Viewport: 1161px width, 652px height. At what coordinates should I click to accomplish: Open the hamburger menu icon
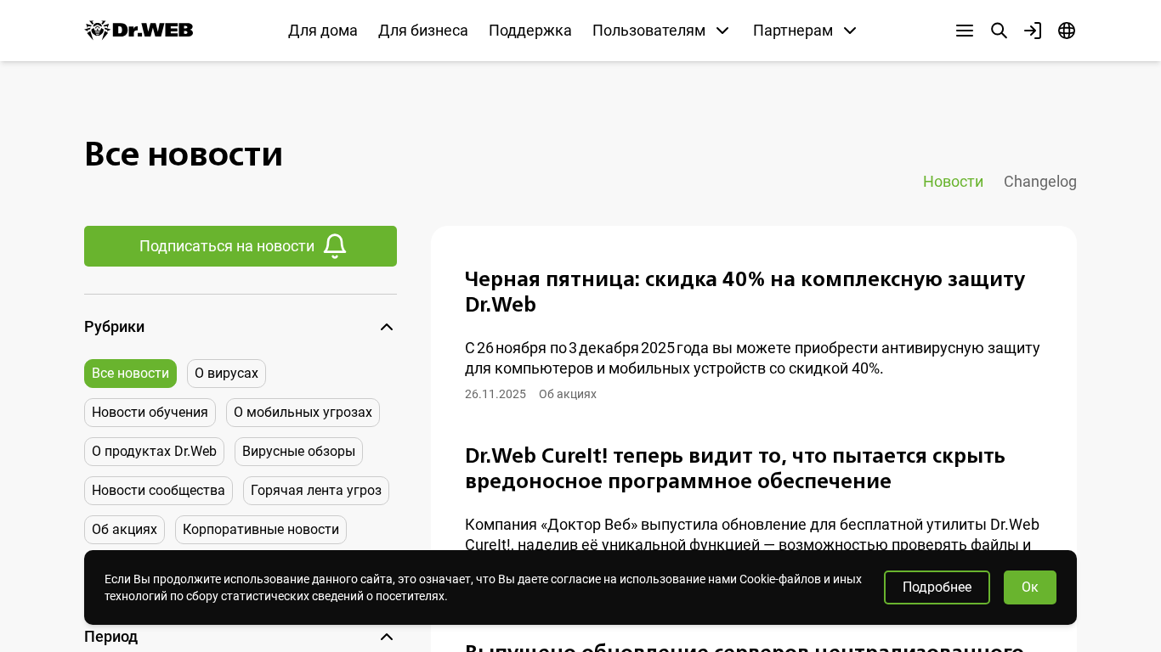click(x=965, y=31)
